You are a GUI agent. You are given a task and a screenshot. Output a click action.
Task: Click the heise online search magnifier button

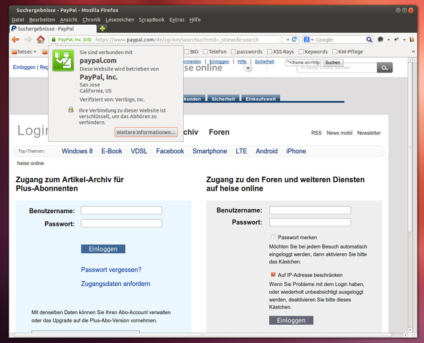(x=385, y=67)
